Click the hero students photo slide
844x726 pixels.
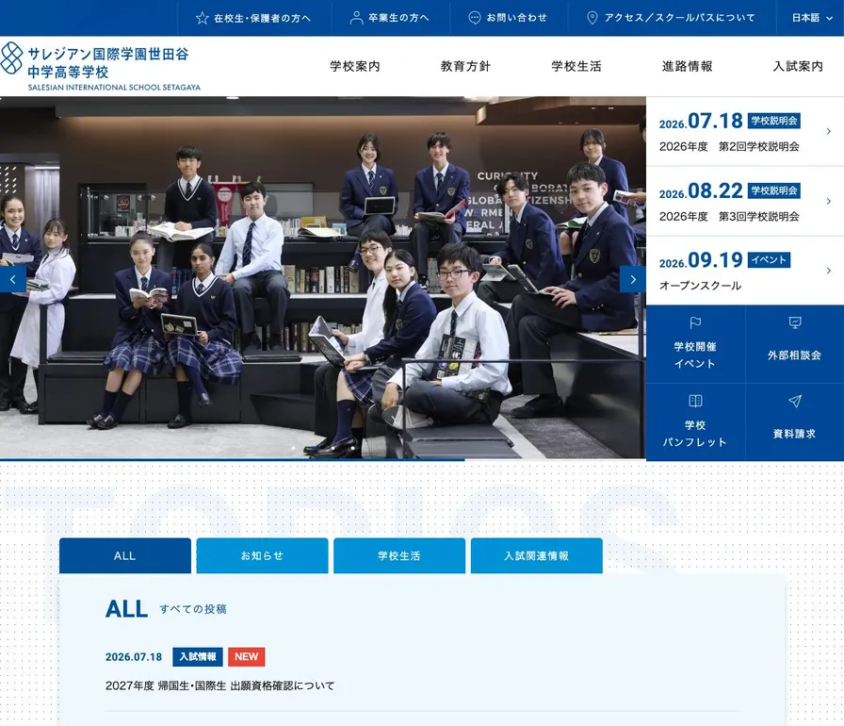tap(323, 277)
